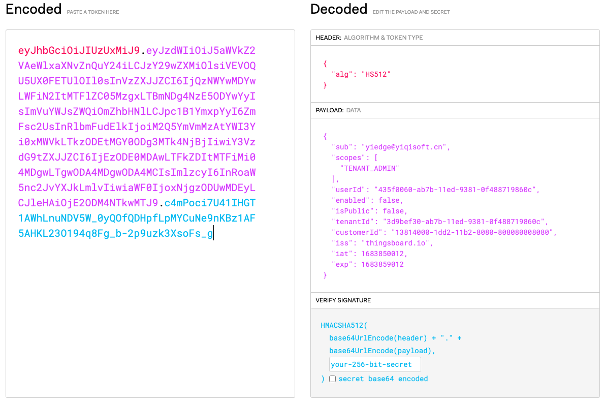The image size is (605, 405).
Task: Click the HMACSHA512( function text
Action: (x=344, y=325)
